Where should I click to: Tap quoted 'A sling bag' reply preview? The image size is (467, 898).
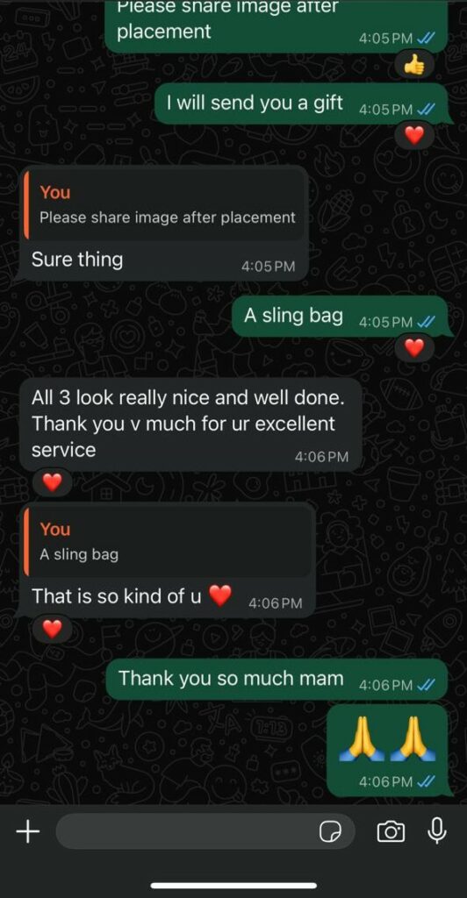pyautogui.click(x=169, y=541)
